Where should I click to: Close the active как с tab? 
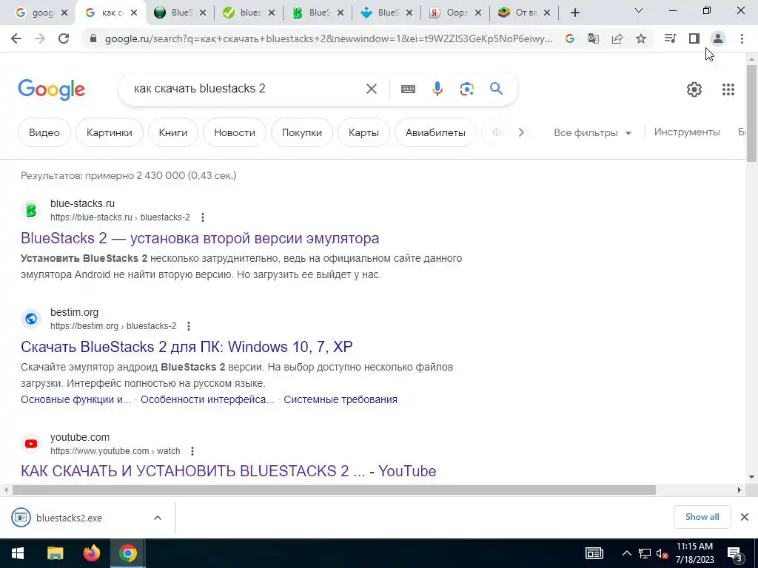[134, 13]
